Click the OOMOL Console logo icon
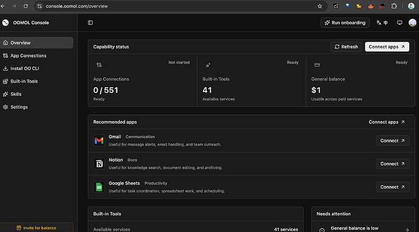Image resolution: width=419 pixels, height=232 pixels. coord(5,22)
